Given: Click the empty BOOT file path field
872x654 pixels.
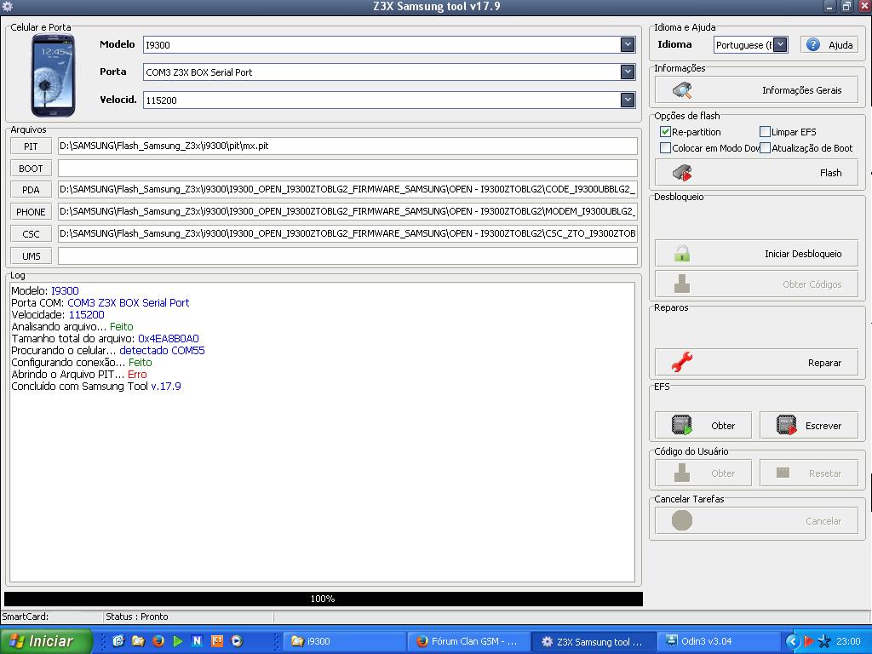Looking at the screenshot, I should pyautogui.click(x=347, y=168).
